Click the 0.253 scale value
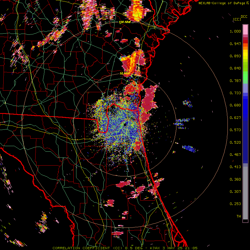 (x=235, y=204)
